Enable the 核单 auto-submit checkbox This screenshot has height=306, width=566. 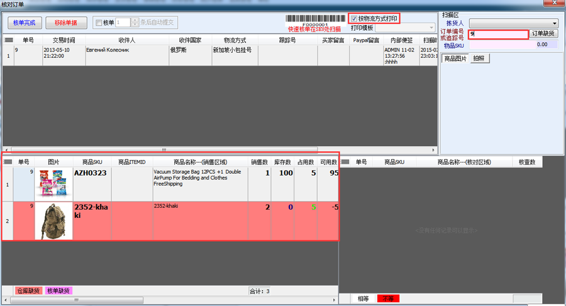[x=99, y=23]
